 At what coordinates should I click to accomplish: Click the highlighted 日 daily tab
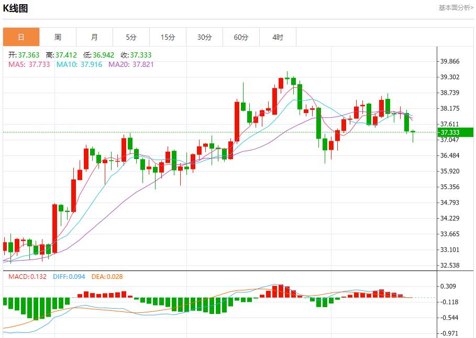(21, 37)
